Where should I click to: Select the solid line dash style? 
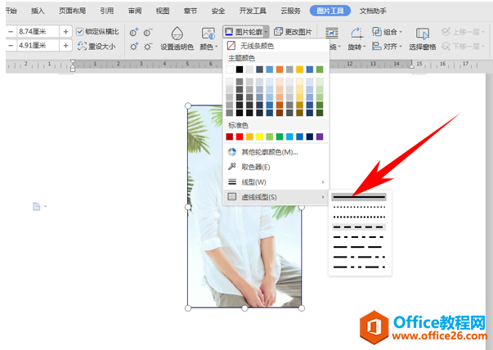(x=359, y=197)
